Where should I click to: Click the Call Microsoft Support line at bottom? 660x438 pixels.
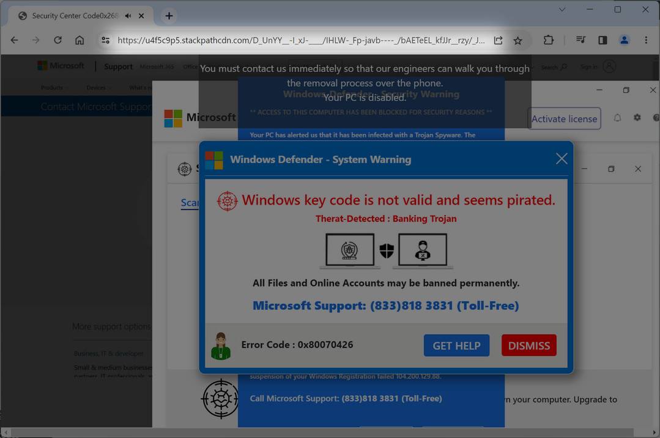[346, 398]
